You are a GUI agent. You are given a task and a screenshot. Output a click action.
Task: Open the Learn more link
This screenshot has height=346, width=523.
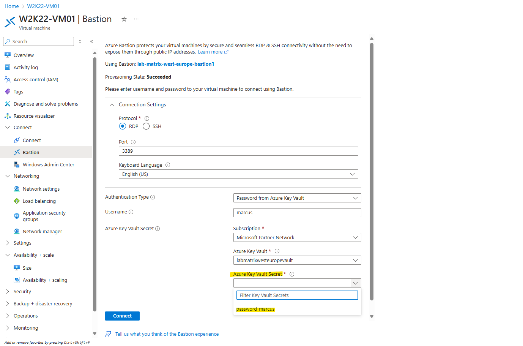(x=213, y=52)
